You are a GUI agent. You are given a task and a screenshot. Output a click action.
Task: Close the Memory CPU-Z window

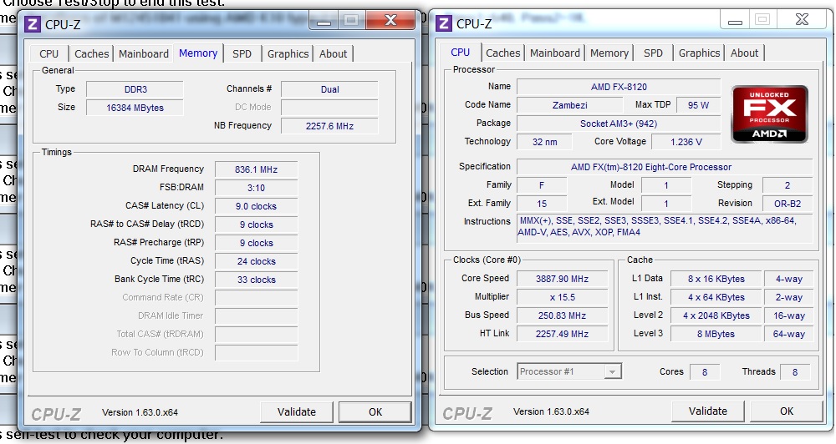coord(390,21)
